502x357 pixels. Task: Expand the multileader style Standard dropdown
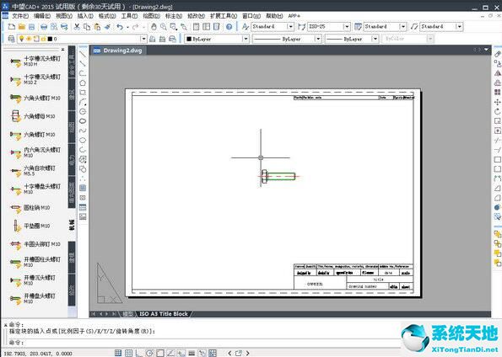[x=460, y=27]
